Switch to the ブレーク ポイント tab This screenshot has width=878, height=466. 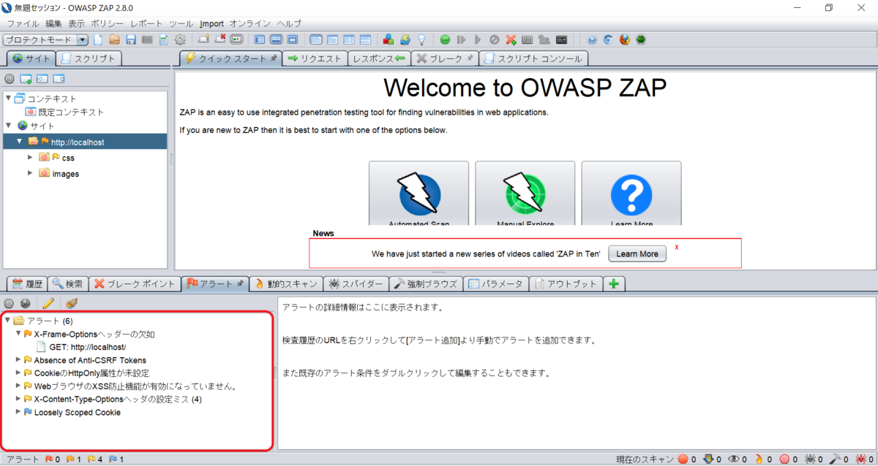click(x=135, y=283)
